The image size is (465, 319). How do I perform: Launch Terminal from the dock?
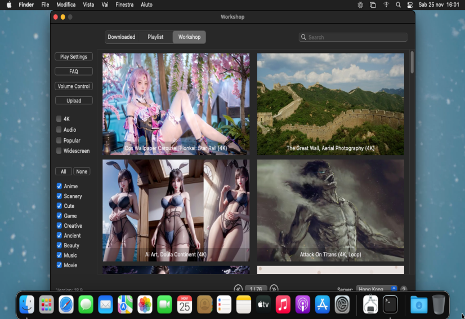[390, 304]
